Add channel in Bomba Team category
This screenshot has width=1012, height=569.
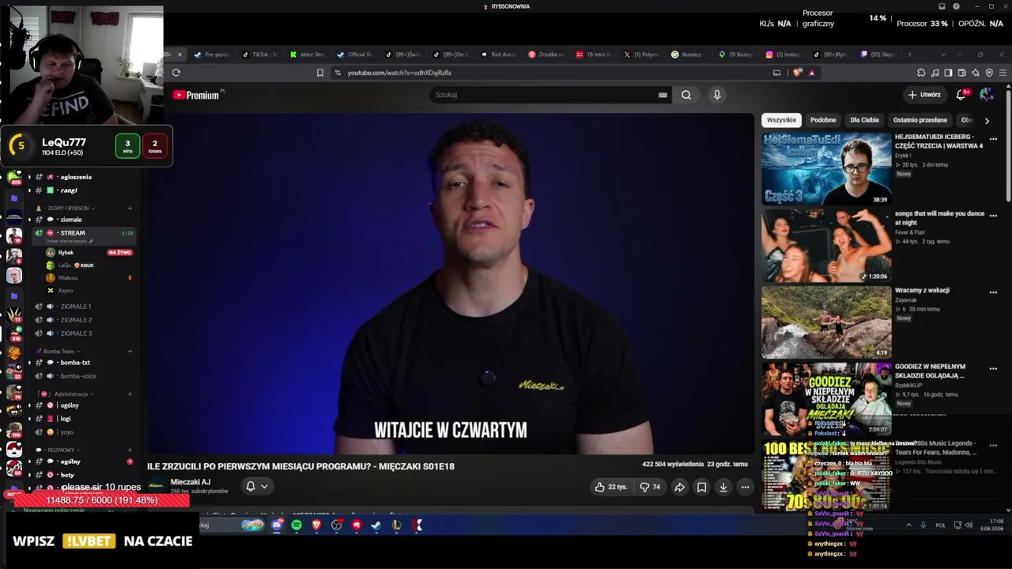click(x=130, y=352)
